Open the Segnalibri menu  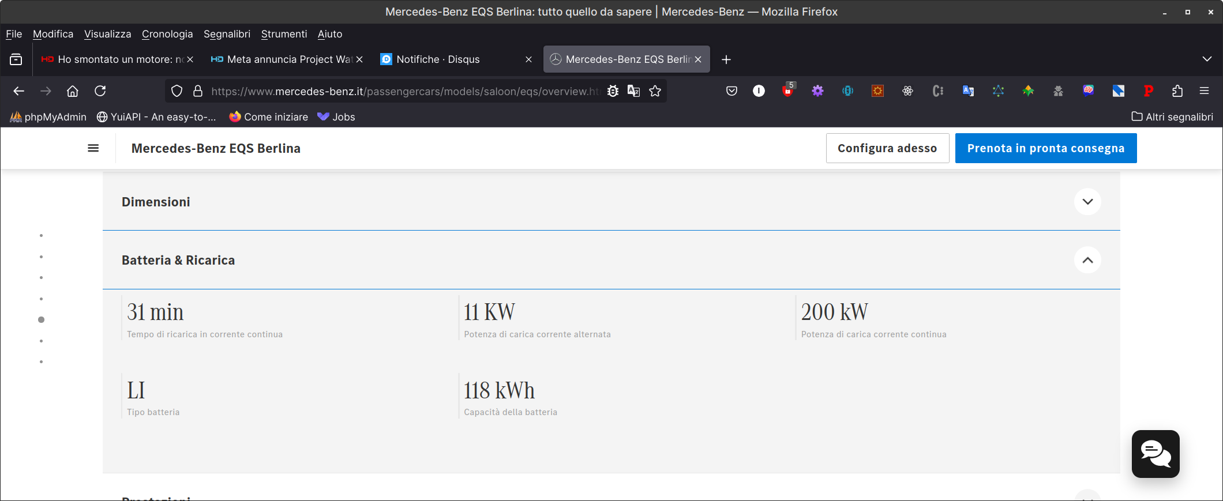(227, 34)
